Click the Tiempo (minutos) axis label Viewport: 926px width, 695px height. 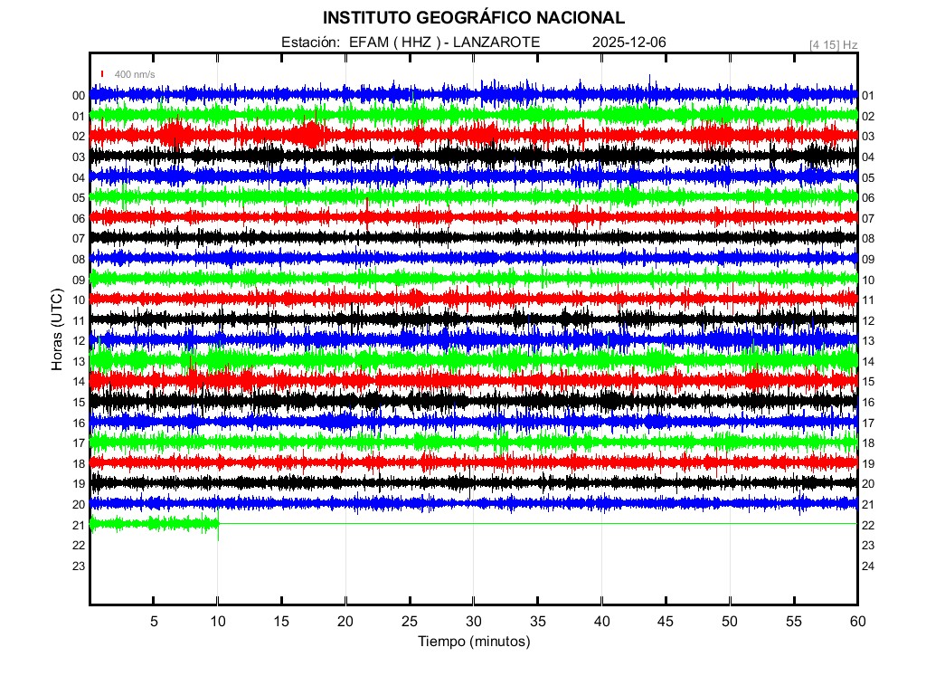(473, 642)
